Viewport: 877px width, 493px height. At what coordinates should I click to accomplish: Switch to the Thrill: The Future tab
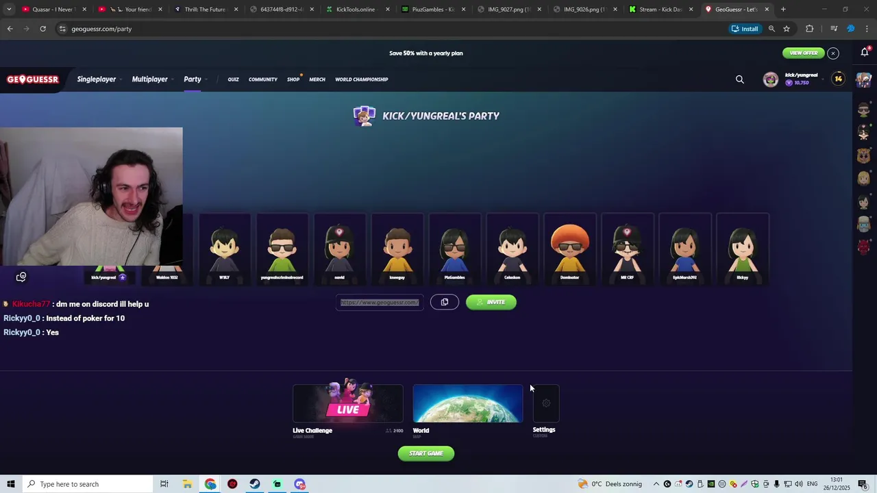(x=206, y=10)
